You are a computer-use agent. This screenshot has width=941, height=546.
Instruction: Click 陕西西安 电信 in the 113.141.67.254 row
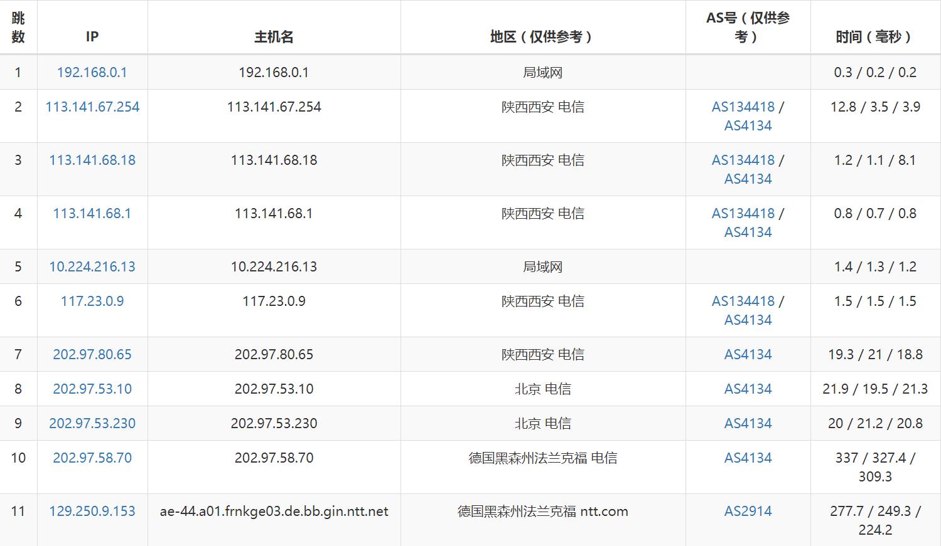pos(543,107)
